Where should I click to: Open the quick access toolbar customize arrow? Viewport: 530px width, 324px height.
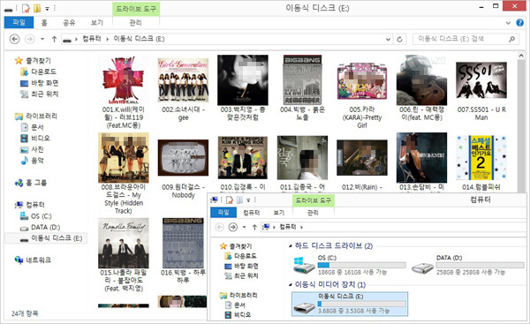pyautogui.click(x=47, y=9)
